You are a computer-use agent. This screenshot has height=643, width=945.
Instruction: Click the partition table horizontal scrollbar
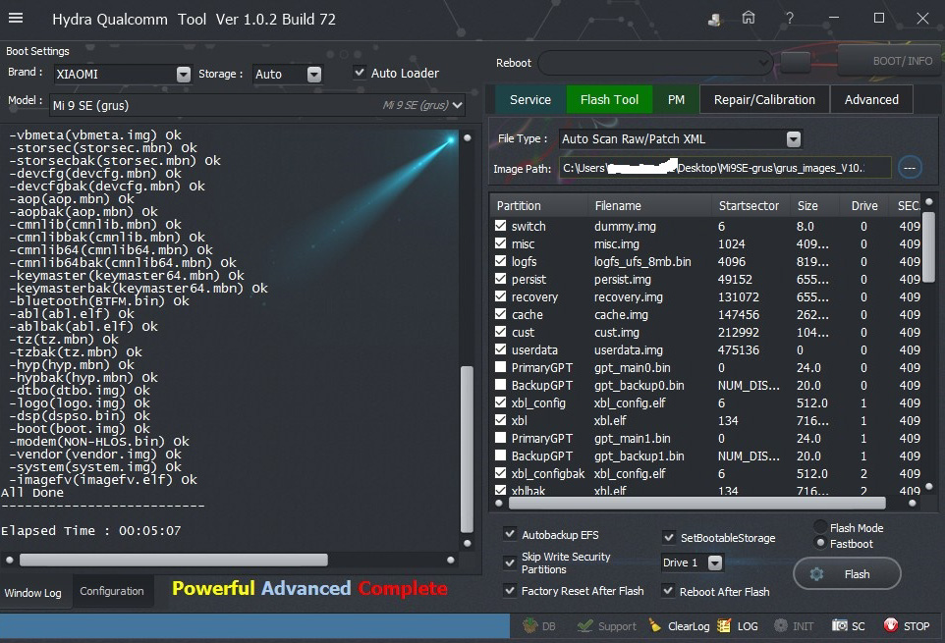[x=696, y=503]
